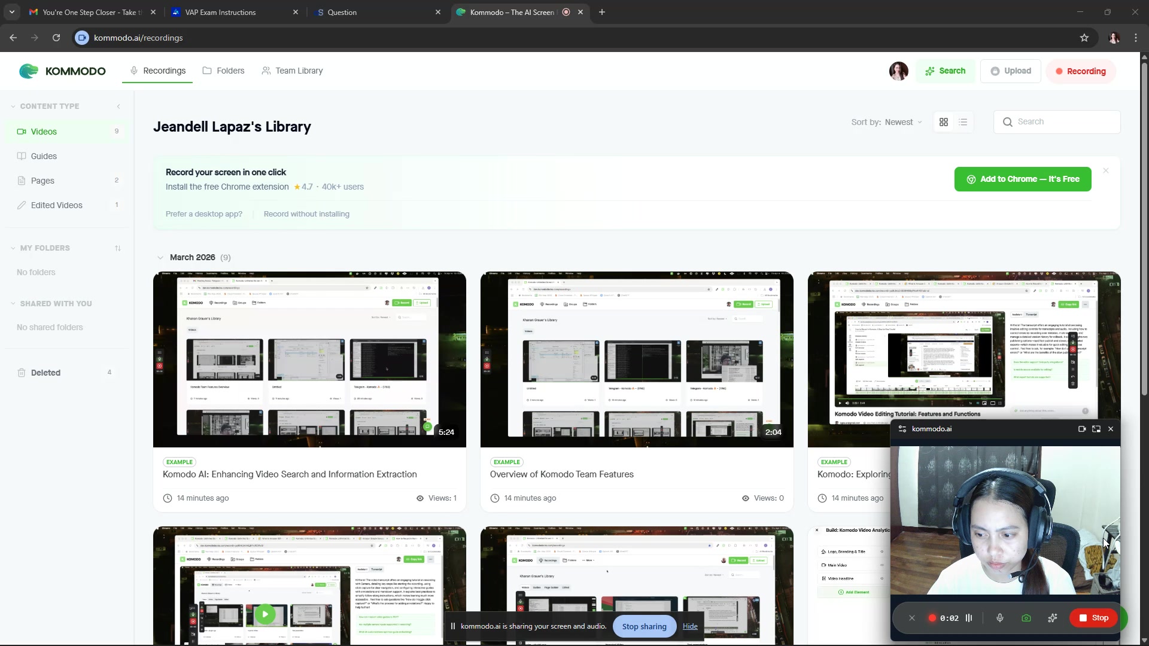1149x646 pixels.
Task: Close the kommodo.ai camera widget
Action: [x=1111, y=429]
